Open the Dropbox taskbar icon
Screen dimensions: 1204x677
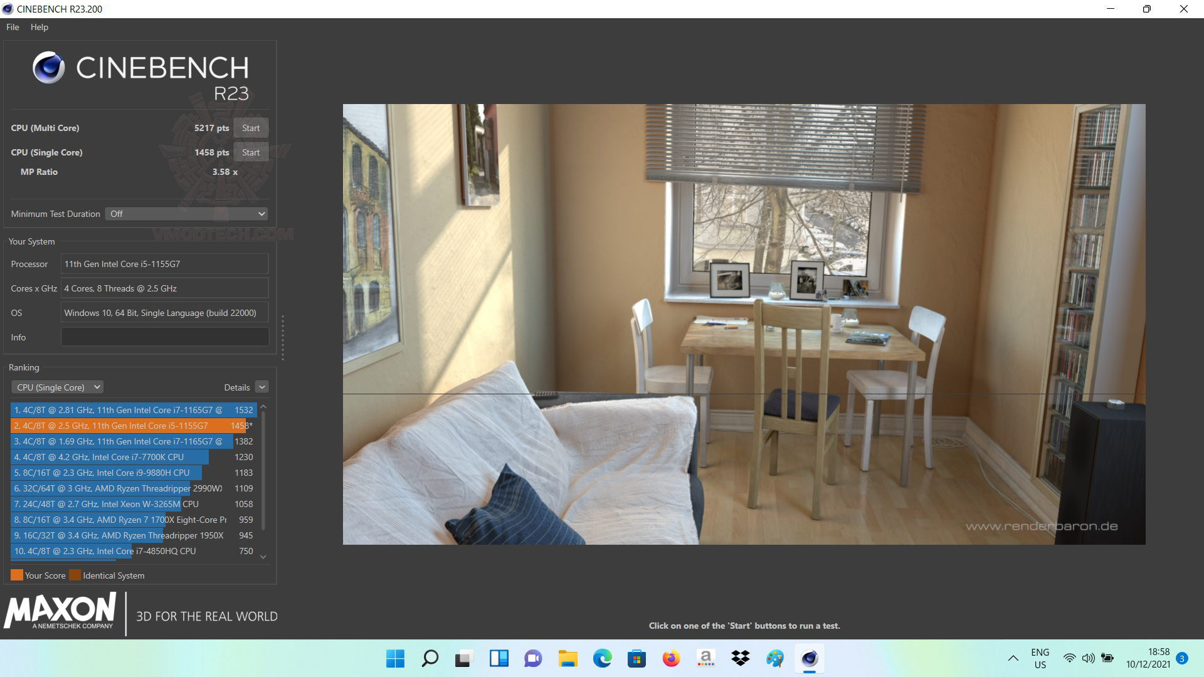740,658
